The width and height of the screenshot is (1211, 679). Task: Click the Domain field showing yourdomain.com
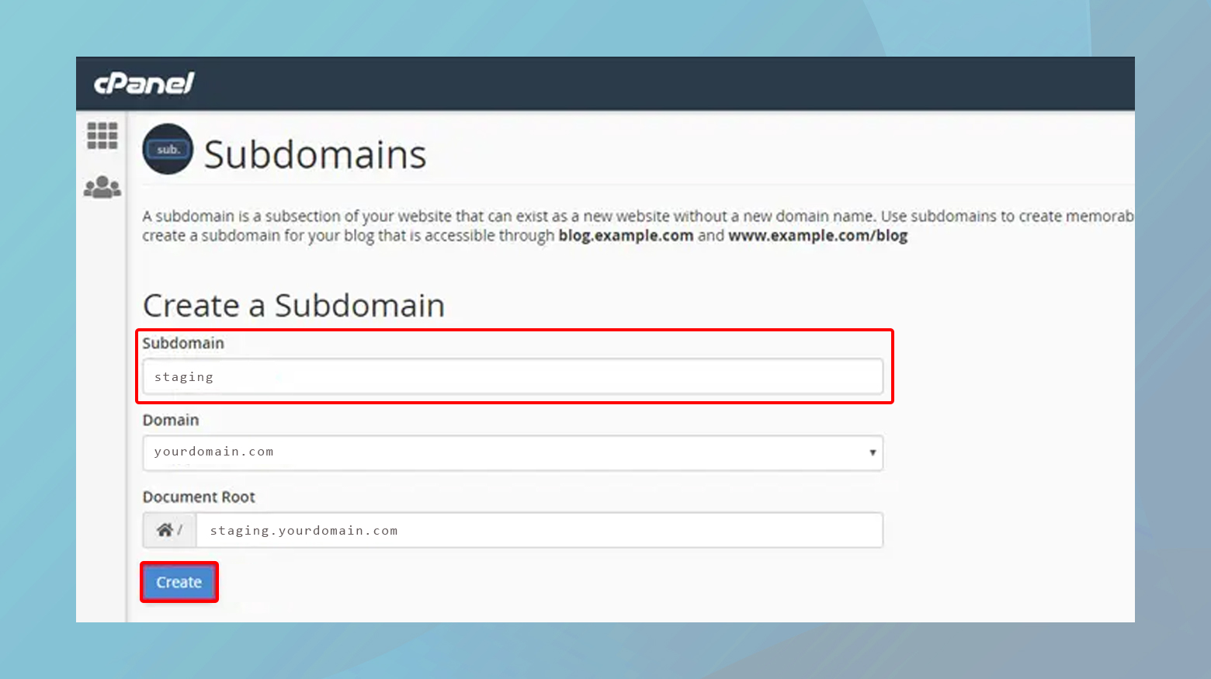click(x=512, y=452)
